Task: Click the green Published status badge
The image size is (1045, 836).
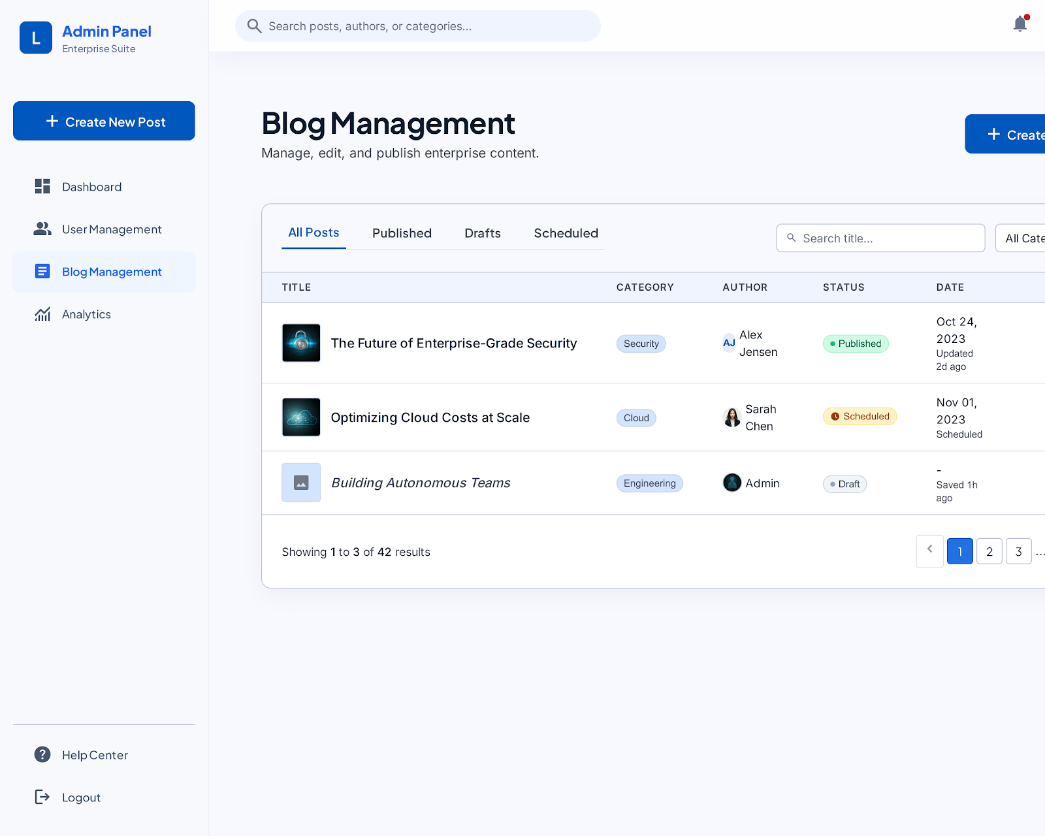Action: (x=856, y=344)
